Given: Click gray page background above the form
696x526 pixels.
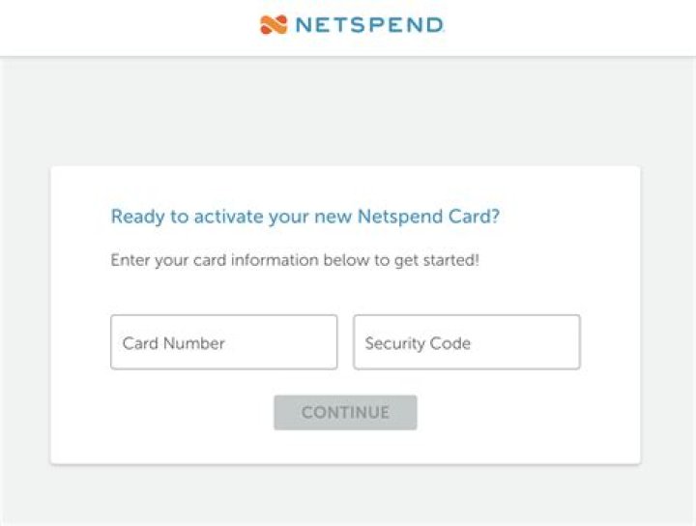Looking at the screenshot, I should tap(348, 111).
